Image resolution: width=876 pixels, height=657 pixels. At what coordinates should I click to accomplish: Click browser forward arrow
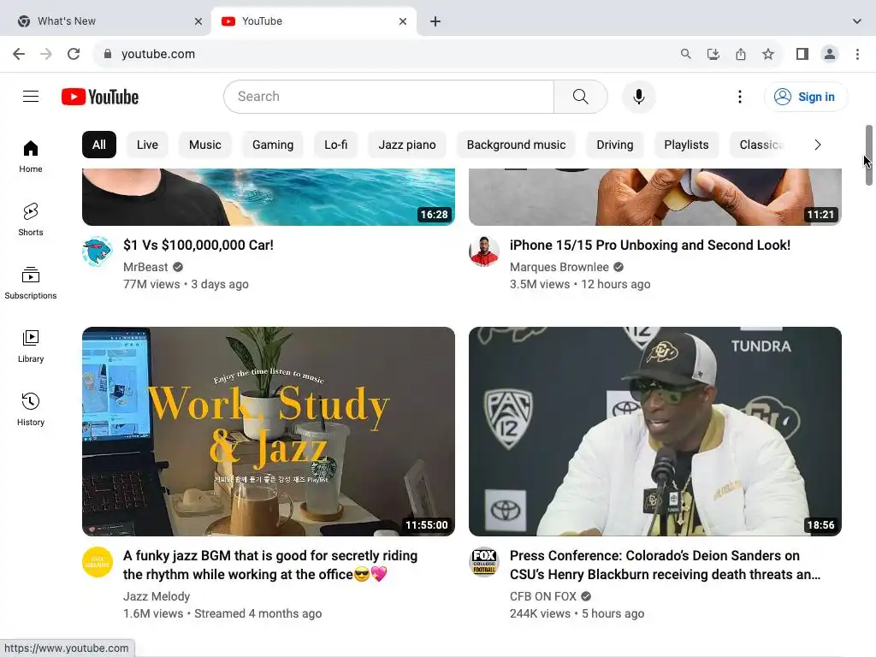tap(46, 54)
